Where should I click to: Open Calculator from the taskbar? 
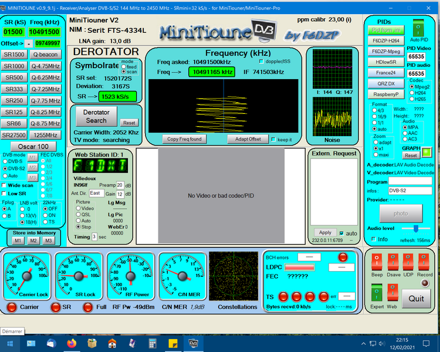tap(153, 343)
